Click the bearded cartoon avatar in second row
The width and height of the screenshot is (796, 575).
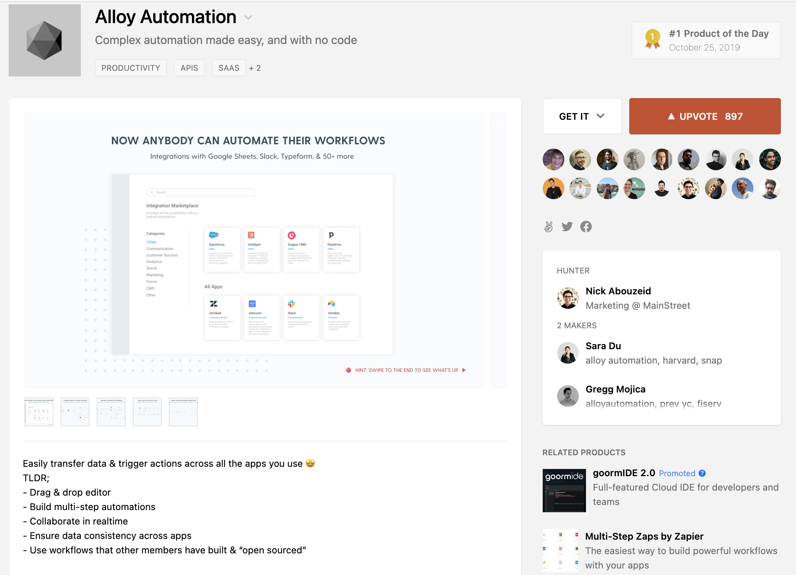tap(661, 188)
